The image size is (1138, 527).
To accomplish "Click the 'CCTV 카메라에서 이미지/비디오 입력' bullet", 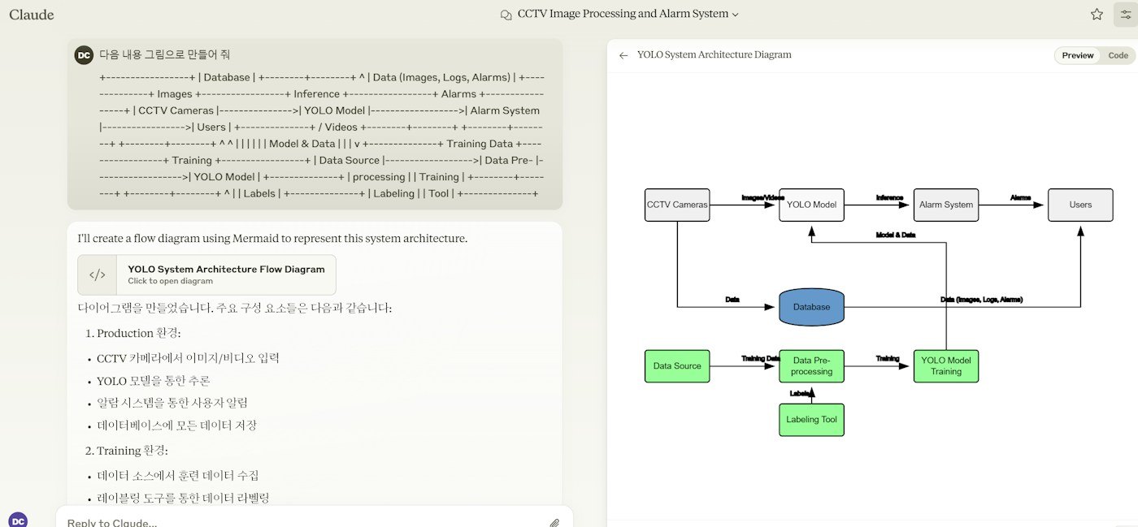I will pos(188,358).
